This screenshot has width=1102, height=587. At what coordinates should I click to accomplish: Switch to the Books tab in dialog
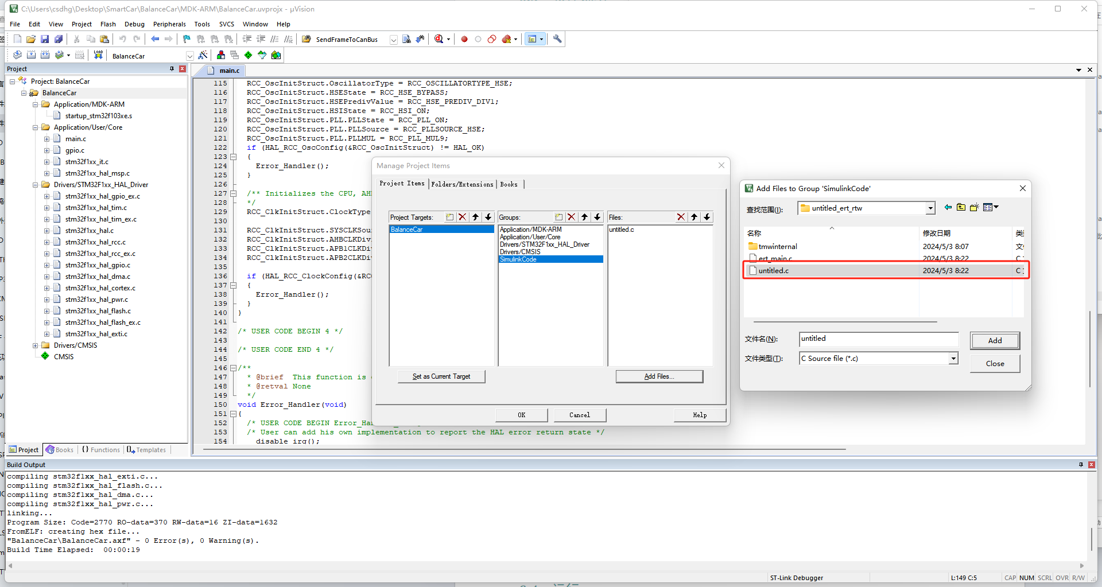pos(509,184)
